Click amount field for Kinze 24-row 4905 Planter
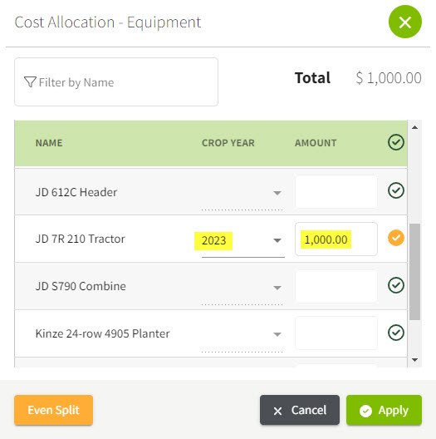The width and height of the screenshot is (436, 439). [x=336, y=333]
